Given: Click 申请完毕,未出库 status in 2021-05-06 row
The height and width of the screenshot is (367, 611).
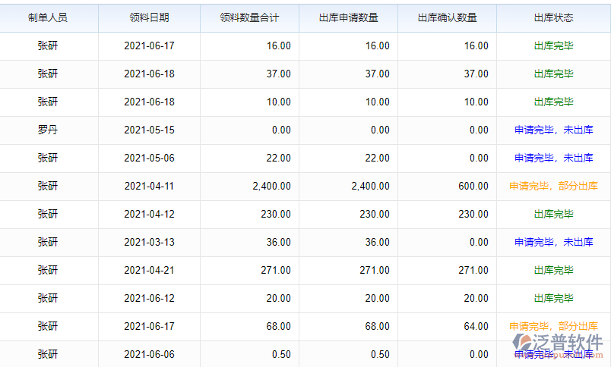Looking at the screenshot, I should [x=554, y=158].
